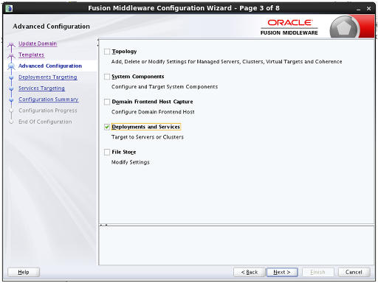The height and width of the screenshot is (283, 378).
Task: Click the Topology description text
Action: pyautogui.click(x=227, y=62)
